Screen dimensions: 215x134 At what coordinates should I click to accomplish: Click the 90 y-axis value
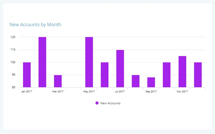click(x=14, y=75)
